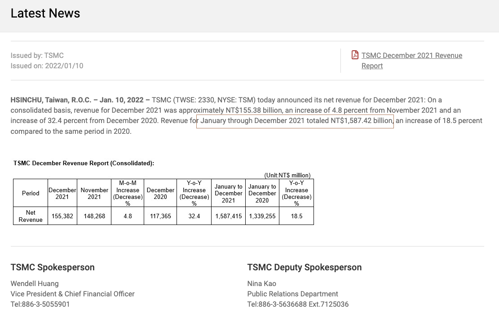The height and width of the screenshot is (326, 499).
Task: Click Nina Kao's name
Action: coord(261,284)
